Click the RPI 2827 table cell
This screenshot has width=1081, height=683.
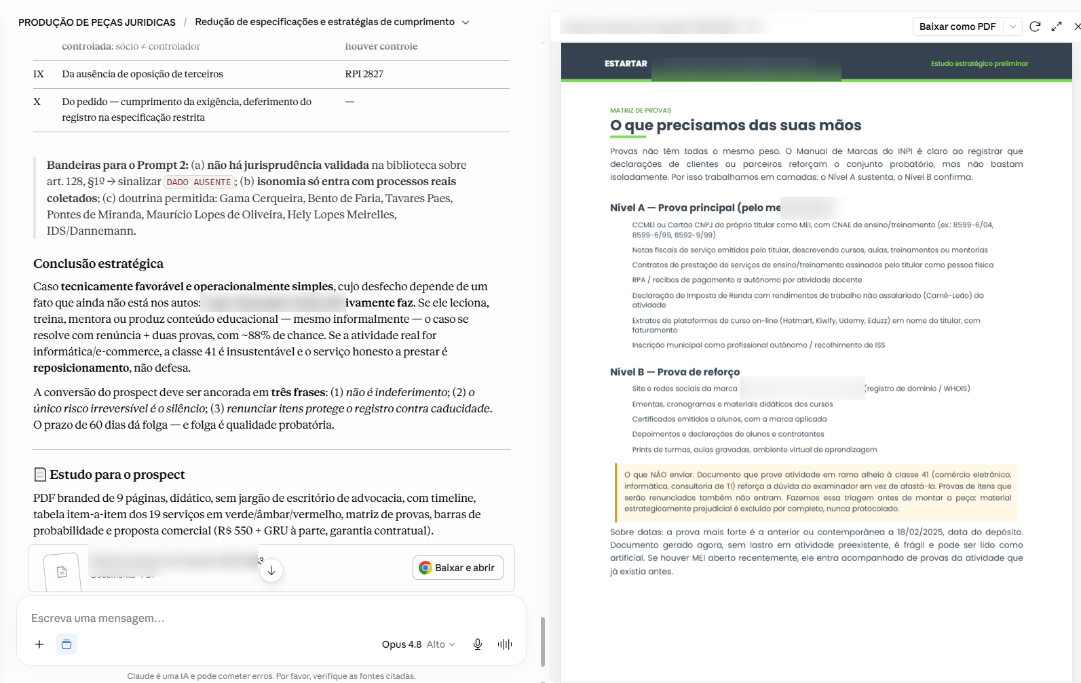tap(364, 74)
